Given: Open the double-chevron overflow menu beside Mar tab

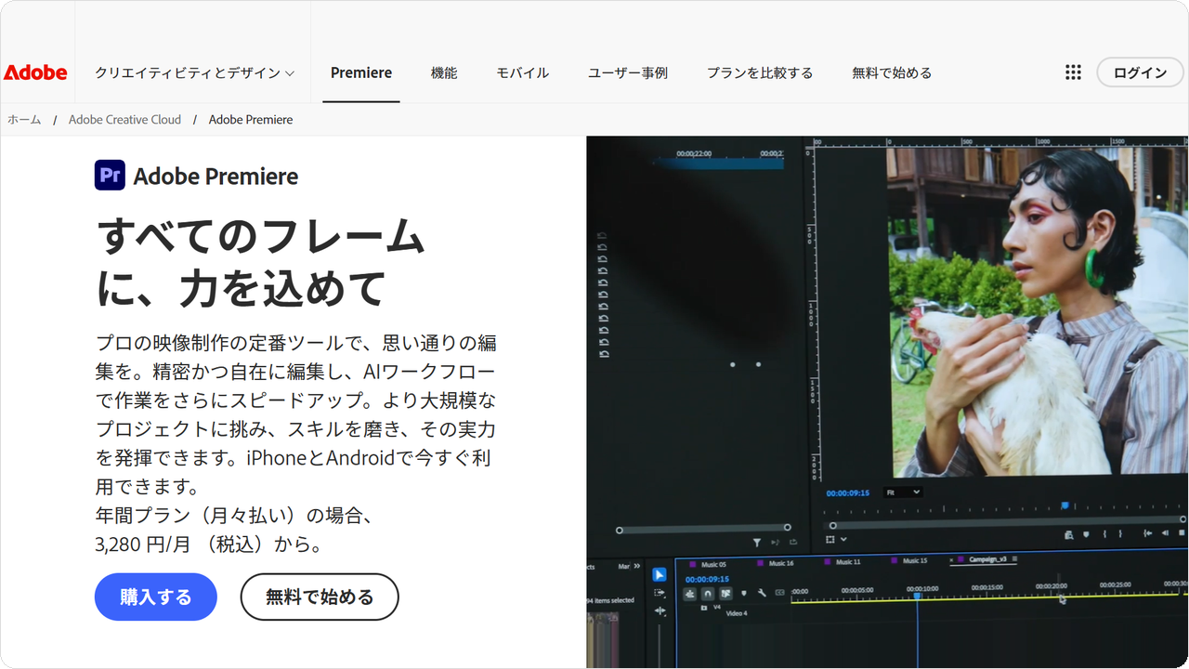Looking at the screenshot, I should [x=637, y=566].
